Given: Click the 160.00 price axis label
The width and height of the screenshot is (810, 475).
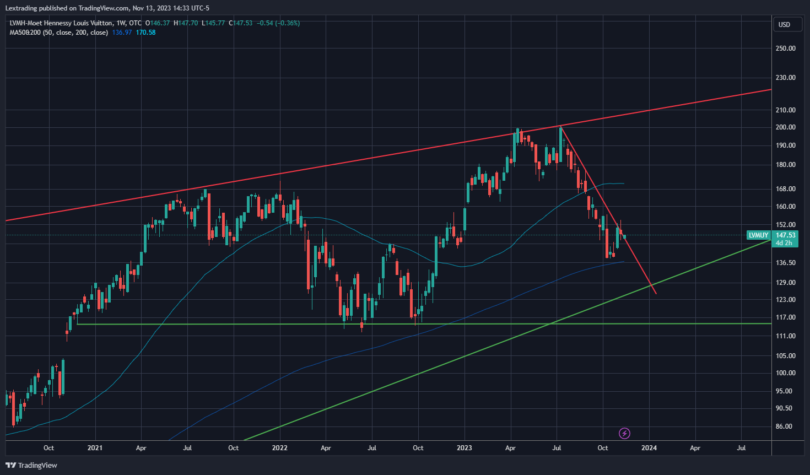Looking at the screenshot, I should click(x=785, y=207).
